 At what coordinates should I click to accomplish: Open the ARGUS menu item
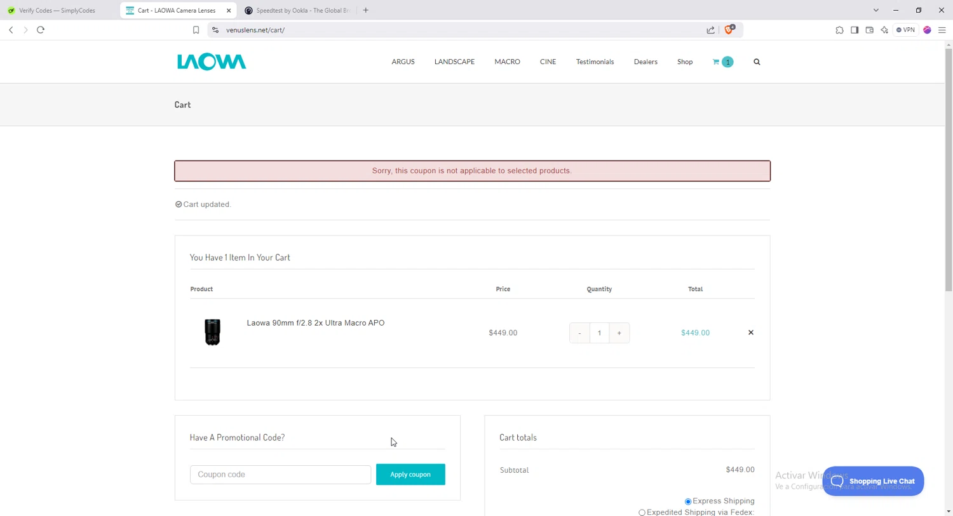403,62
